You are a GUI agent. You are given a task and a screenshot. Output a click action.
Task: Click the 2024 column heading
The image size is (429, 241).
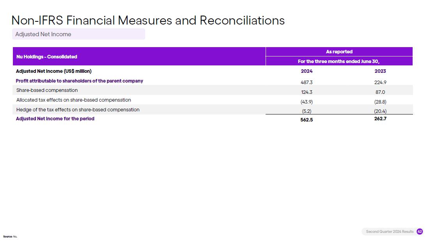pos(307,71)
